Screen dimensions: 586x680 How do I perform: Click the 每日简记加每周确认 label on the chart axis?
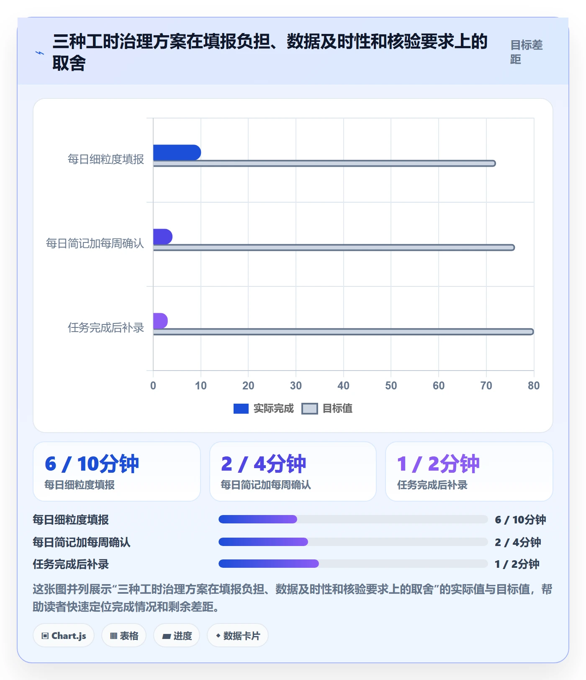(x=95, y=243)
